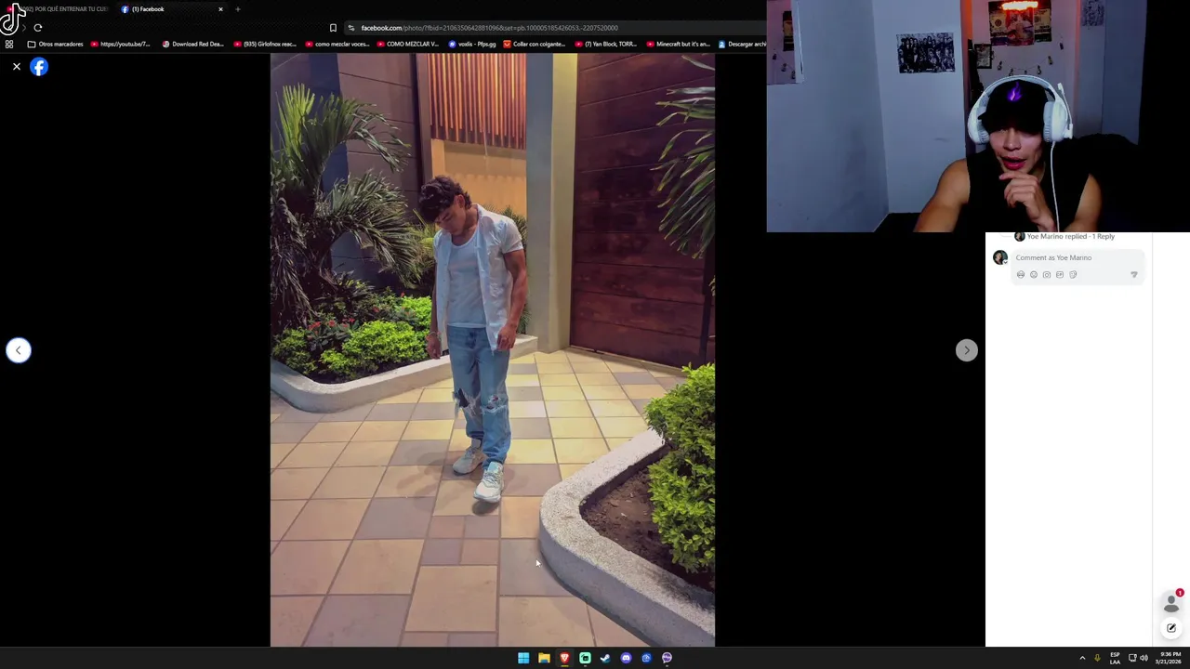Send the comment with the arrow icon
1190x669 pixels.
(x=1134, y=274)
